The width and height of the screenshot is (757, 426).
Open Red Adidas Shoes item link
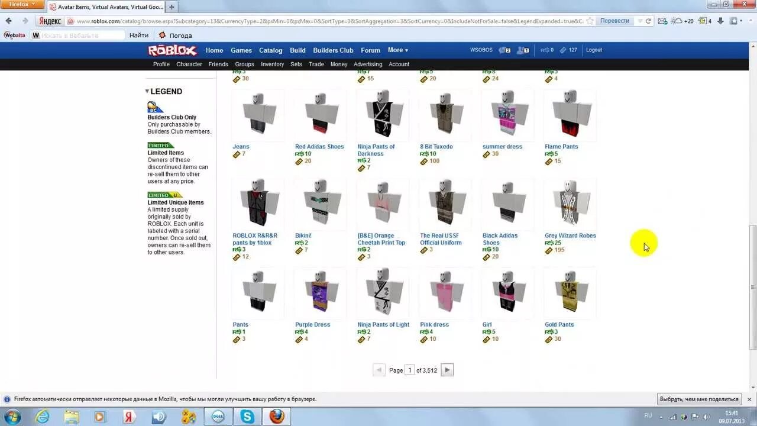[x=319, y=147]
